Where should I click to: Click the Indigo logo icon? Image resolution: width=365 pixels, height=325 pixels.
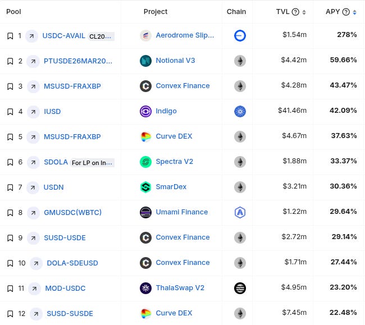pyautogui.click(x=146, y=112)
